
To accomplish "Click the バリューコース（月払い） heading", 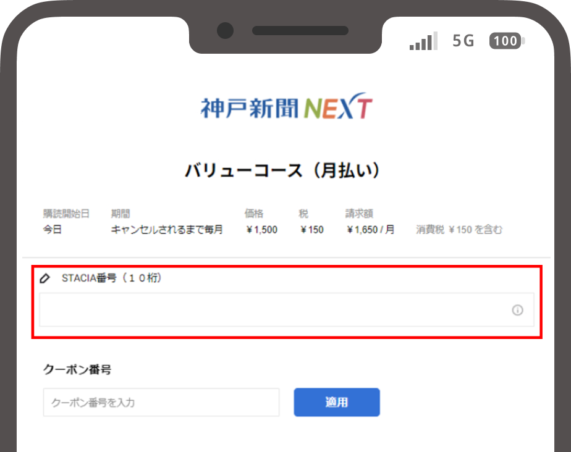I will [x=284, y=171].
